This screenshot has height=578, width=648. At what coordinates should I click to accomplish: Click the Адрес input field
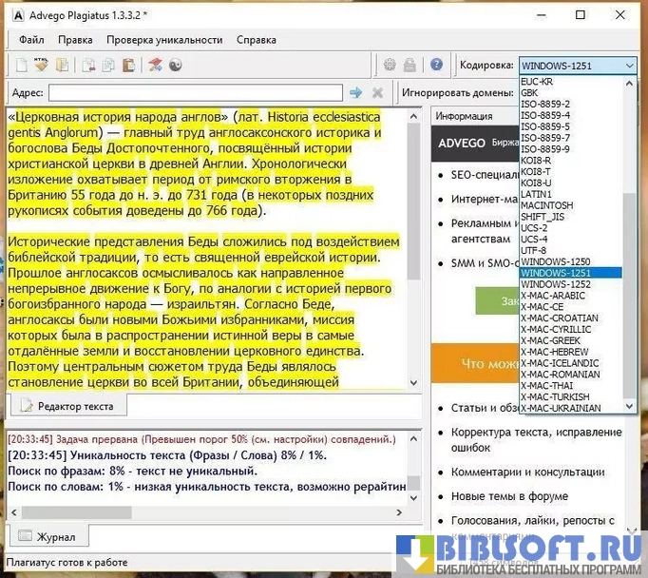coord(195,93)
